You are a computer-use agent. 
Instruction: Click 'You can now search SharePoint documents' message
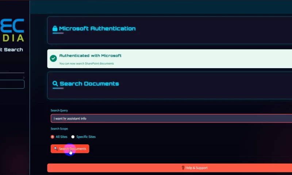coord(87,63)
